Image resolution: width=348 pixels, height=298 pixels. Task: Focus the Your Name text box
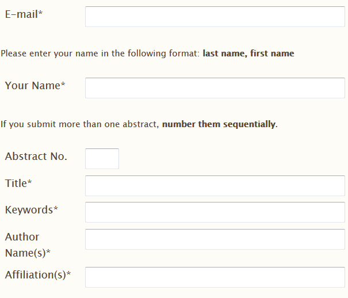[215, 88]
